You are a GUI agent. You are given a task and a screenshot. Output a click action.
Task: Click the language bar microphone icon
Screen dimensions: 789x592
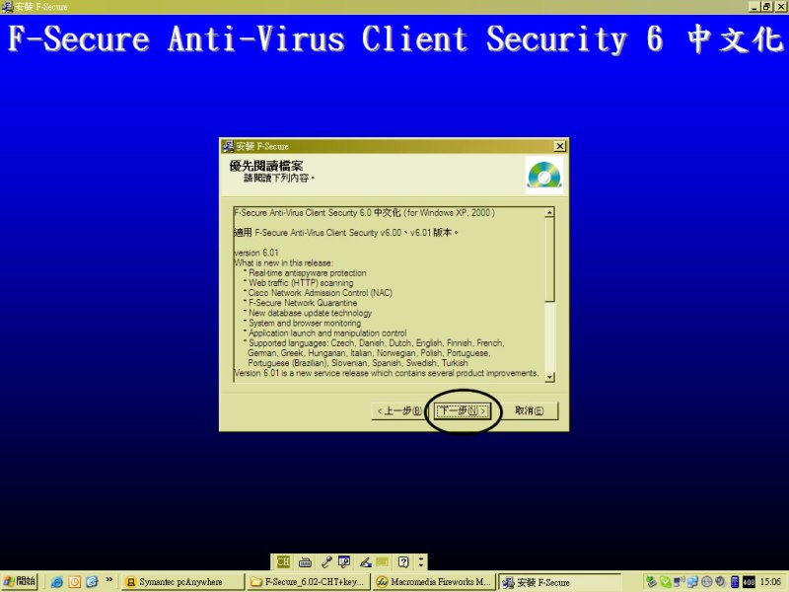(x=326, y=561)
